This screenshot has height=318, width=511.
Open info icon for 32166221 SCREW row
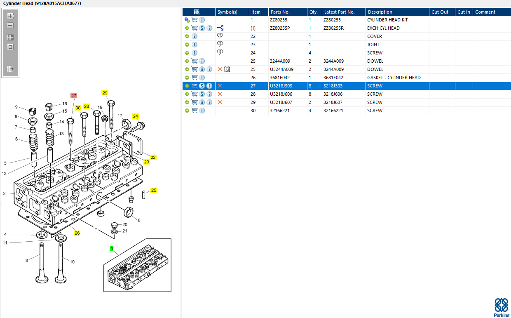pyautogui.click(x=202, y=111)
